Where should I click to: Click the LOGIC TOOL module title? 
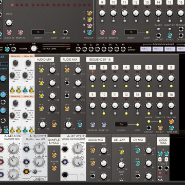[163, 141]
